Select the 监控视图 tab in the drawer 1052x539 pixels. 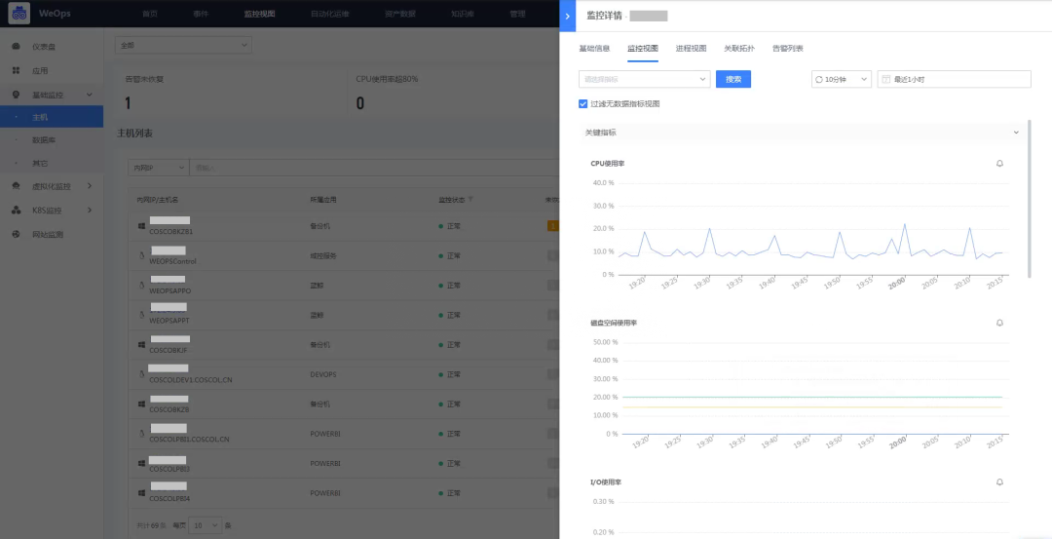pyautogui.click(x=643, y=49)
